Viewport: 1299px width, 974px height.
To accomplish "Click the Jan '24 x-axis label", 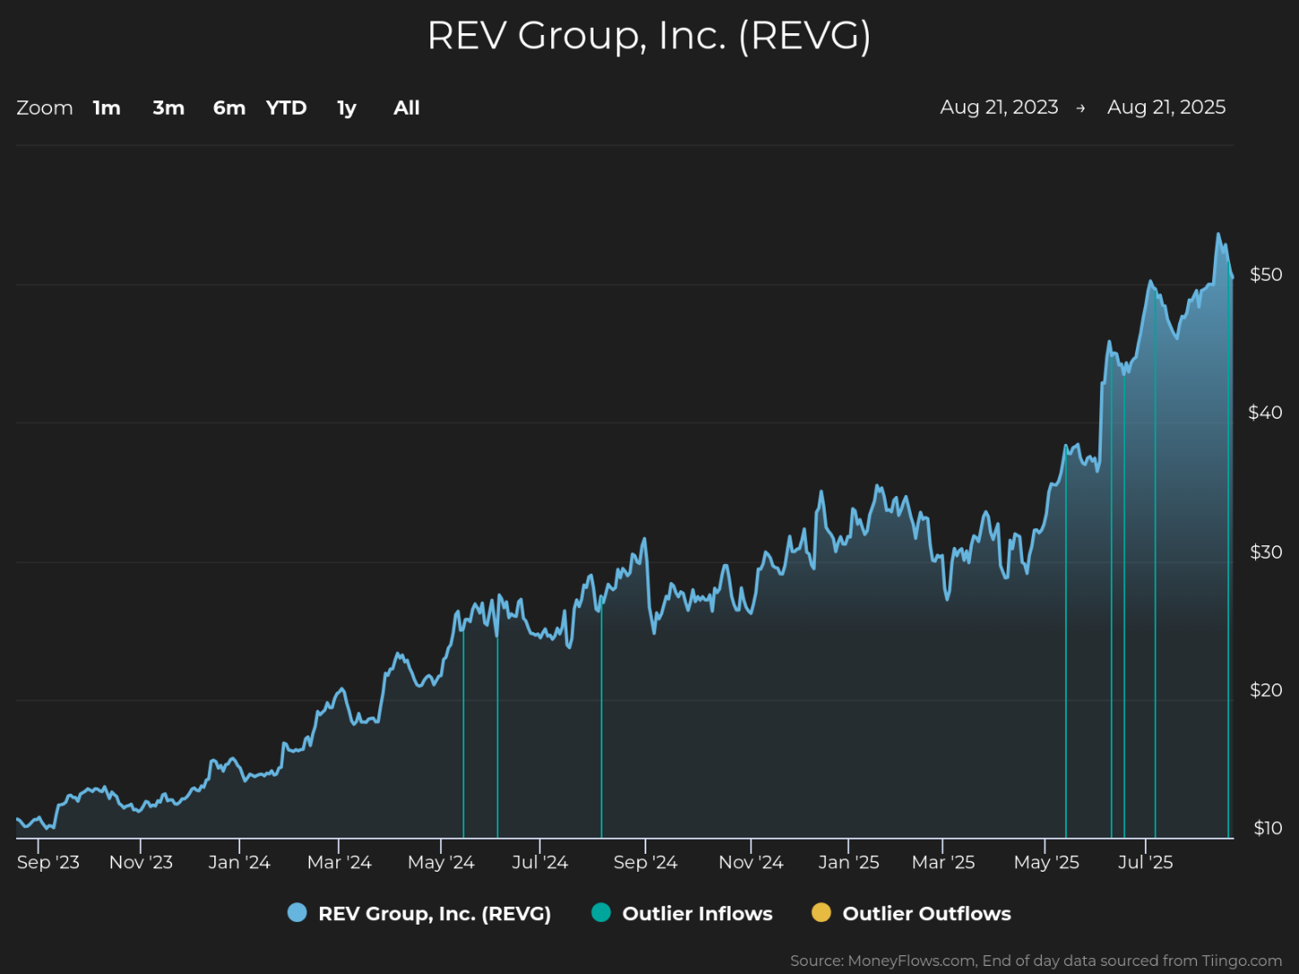I will coord(239,862).
